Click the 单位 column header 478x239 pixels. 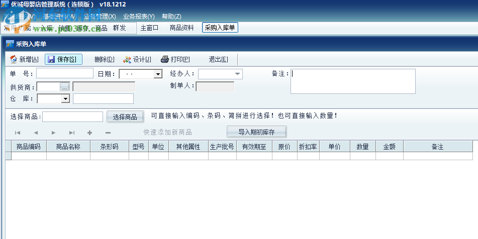158,147
